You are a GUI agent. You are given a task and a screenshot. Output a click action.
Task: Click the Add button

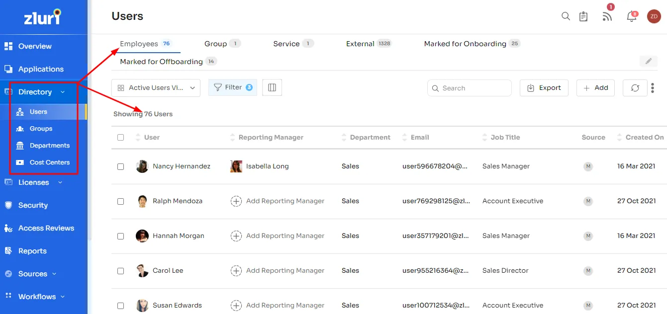[595, 88]
